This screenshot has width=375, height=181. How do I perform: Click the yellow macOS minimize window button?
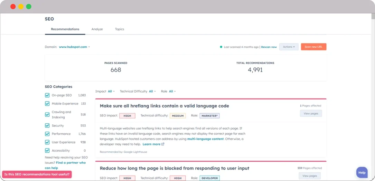(21, 7)
